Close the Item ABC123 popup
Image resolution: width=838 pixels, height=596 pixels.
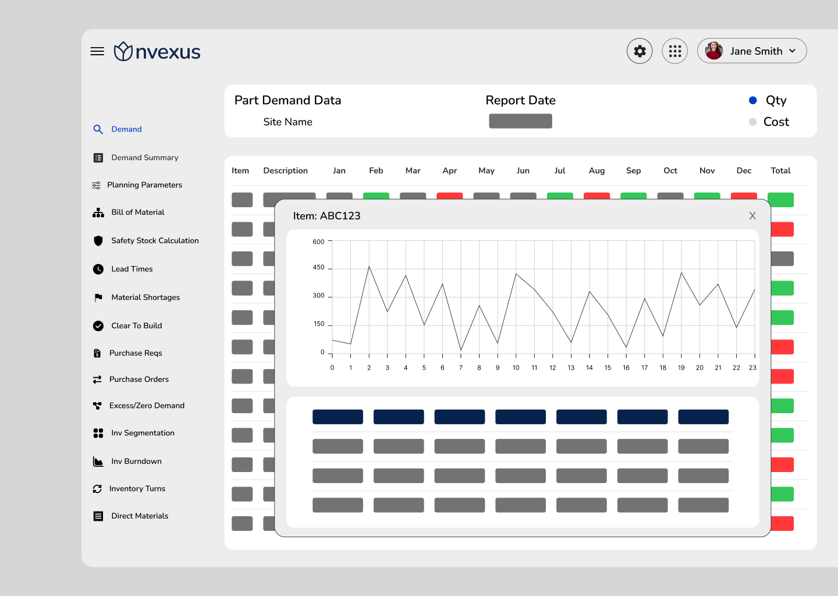[x=752, y=216]
